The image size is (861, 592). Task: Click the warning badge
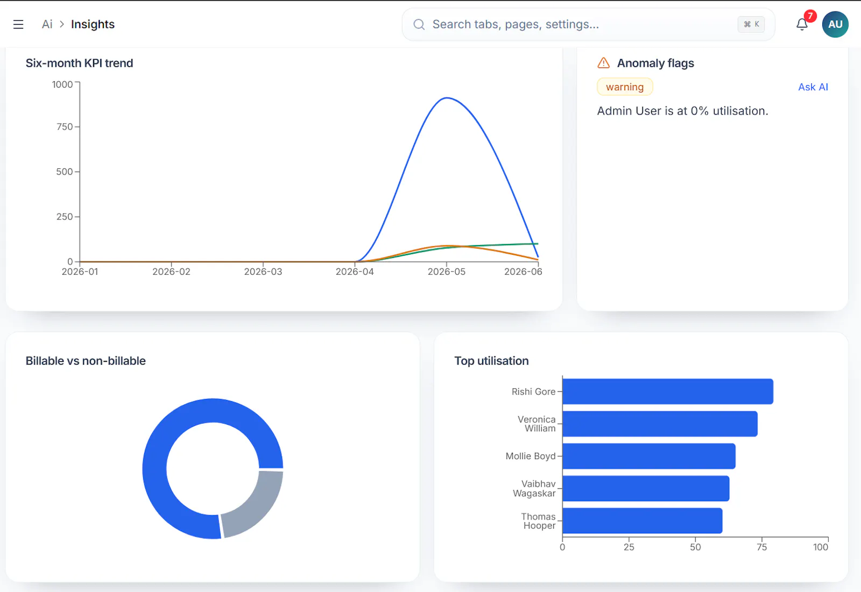(x=625, y=87)
